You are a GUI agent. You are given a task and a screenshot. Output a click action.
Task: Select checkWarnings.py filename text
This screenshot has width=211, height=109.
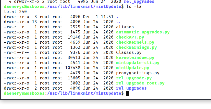click(136, 47)
